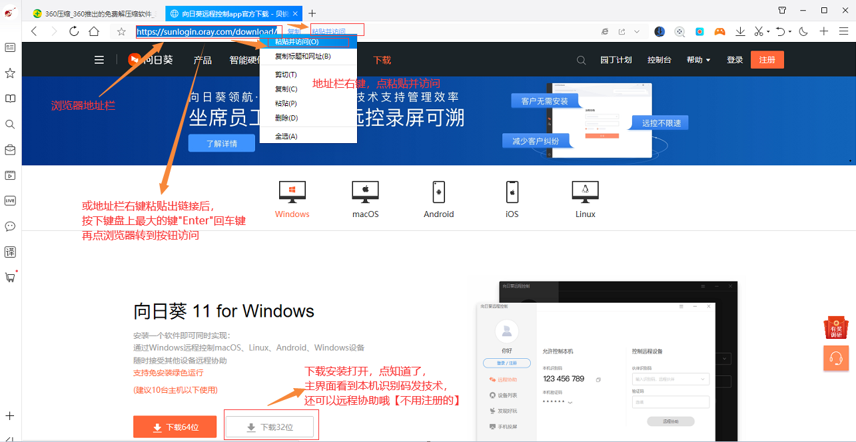Open the customer service headset button
This screenshot has height=442, width=856.
point(836,359)
